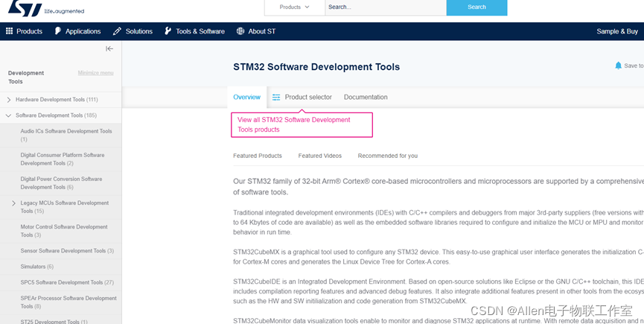Click the STM32 Software Development Tools page title
The width and height of the screenshot is (644, 324).
316,67
